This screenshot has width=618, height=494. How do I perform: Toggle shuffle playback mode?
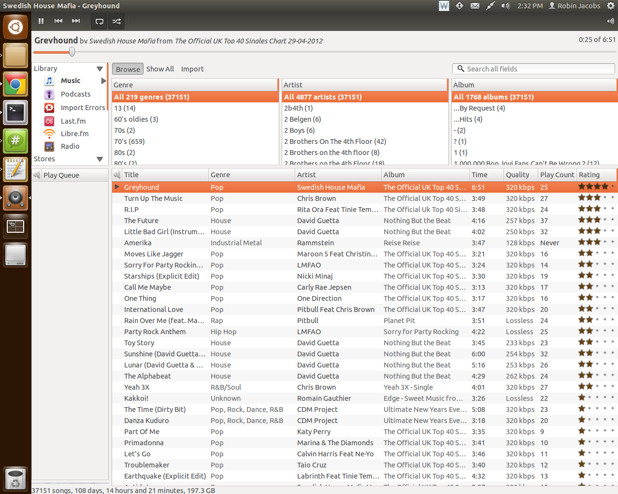coord(116,21)
